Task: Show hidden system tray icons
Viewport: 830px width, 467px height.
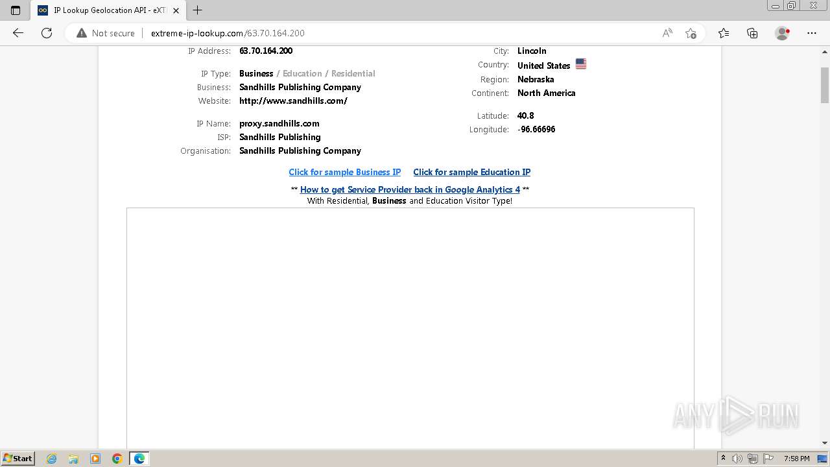Action: click(723, 459)
